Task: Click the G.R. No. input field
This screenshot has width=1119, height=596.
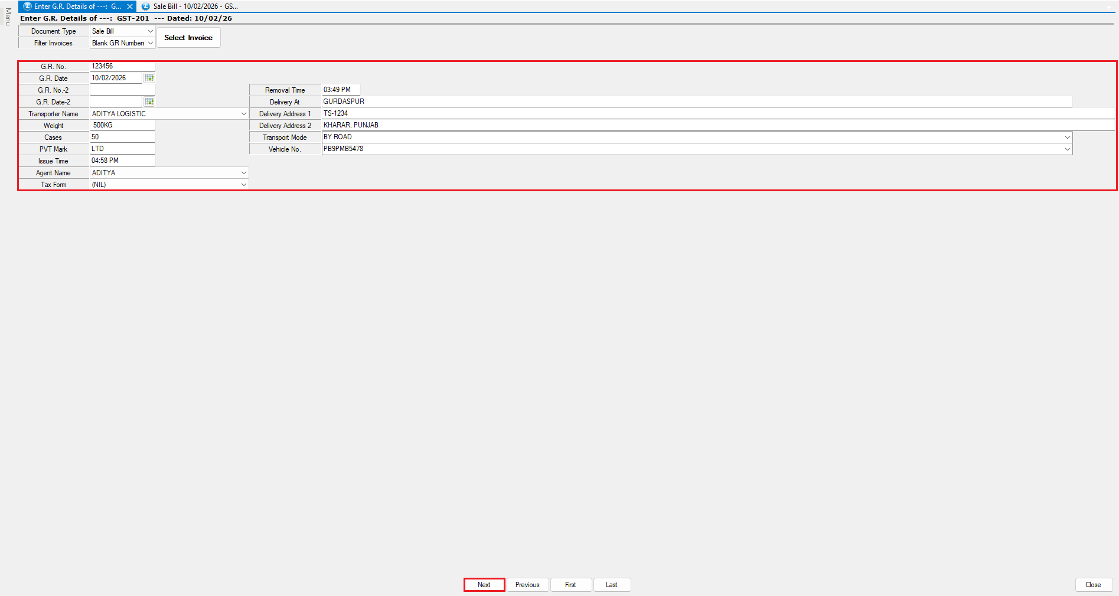Action: [x=122, y=66]
